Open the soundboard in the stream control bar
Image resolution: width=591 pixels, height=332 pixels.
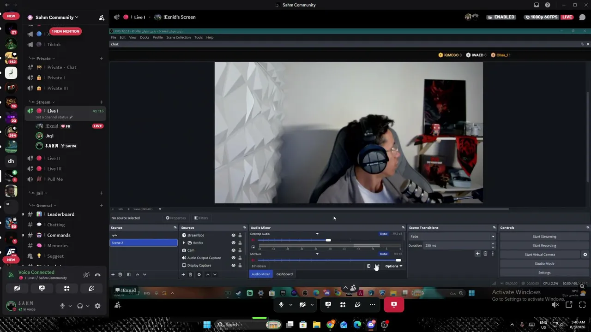357,304
